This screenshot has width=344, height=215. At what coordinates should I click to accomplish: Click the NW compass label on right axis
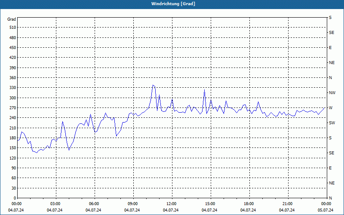coord(332,93)
